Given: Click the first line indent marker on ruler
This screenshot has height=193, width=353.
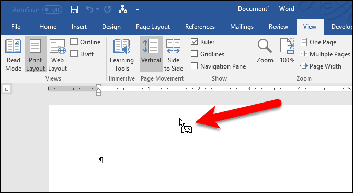Looking at the screenshot, I should (98, 86).
